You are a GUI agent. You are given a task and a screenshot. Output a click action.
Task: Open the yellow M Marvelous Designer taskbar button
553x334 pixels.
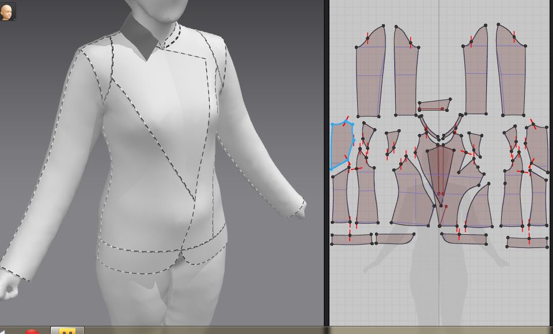tap(67, 331)
